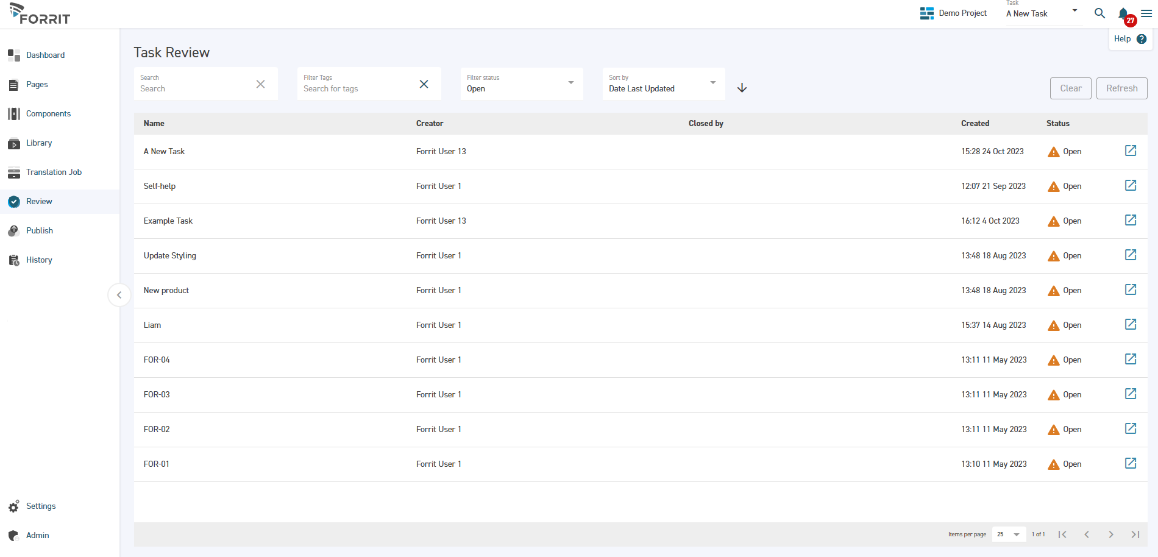Go to Translation Job in sidebar

54,172
